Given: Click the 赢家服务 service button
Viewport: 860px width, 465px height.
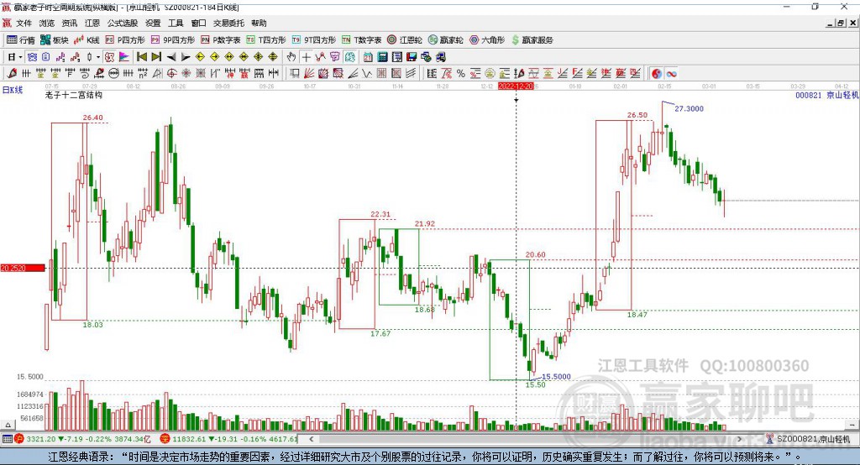Looking at the screenshot, I should pos(531,39).
